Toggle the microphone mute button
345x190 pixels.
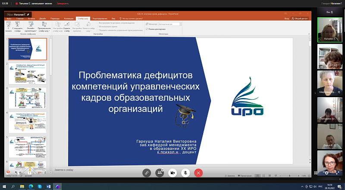[185, 172]
